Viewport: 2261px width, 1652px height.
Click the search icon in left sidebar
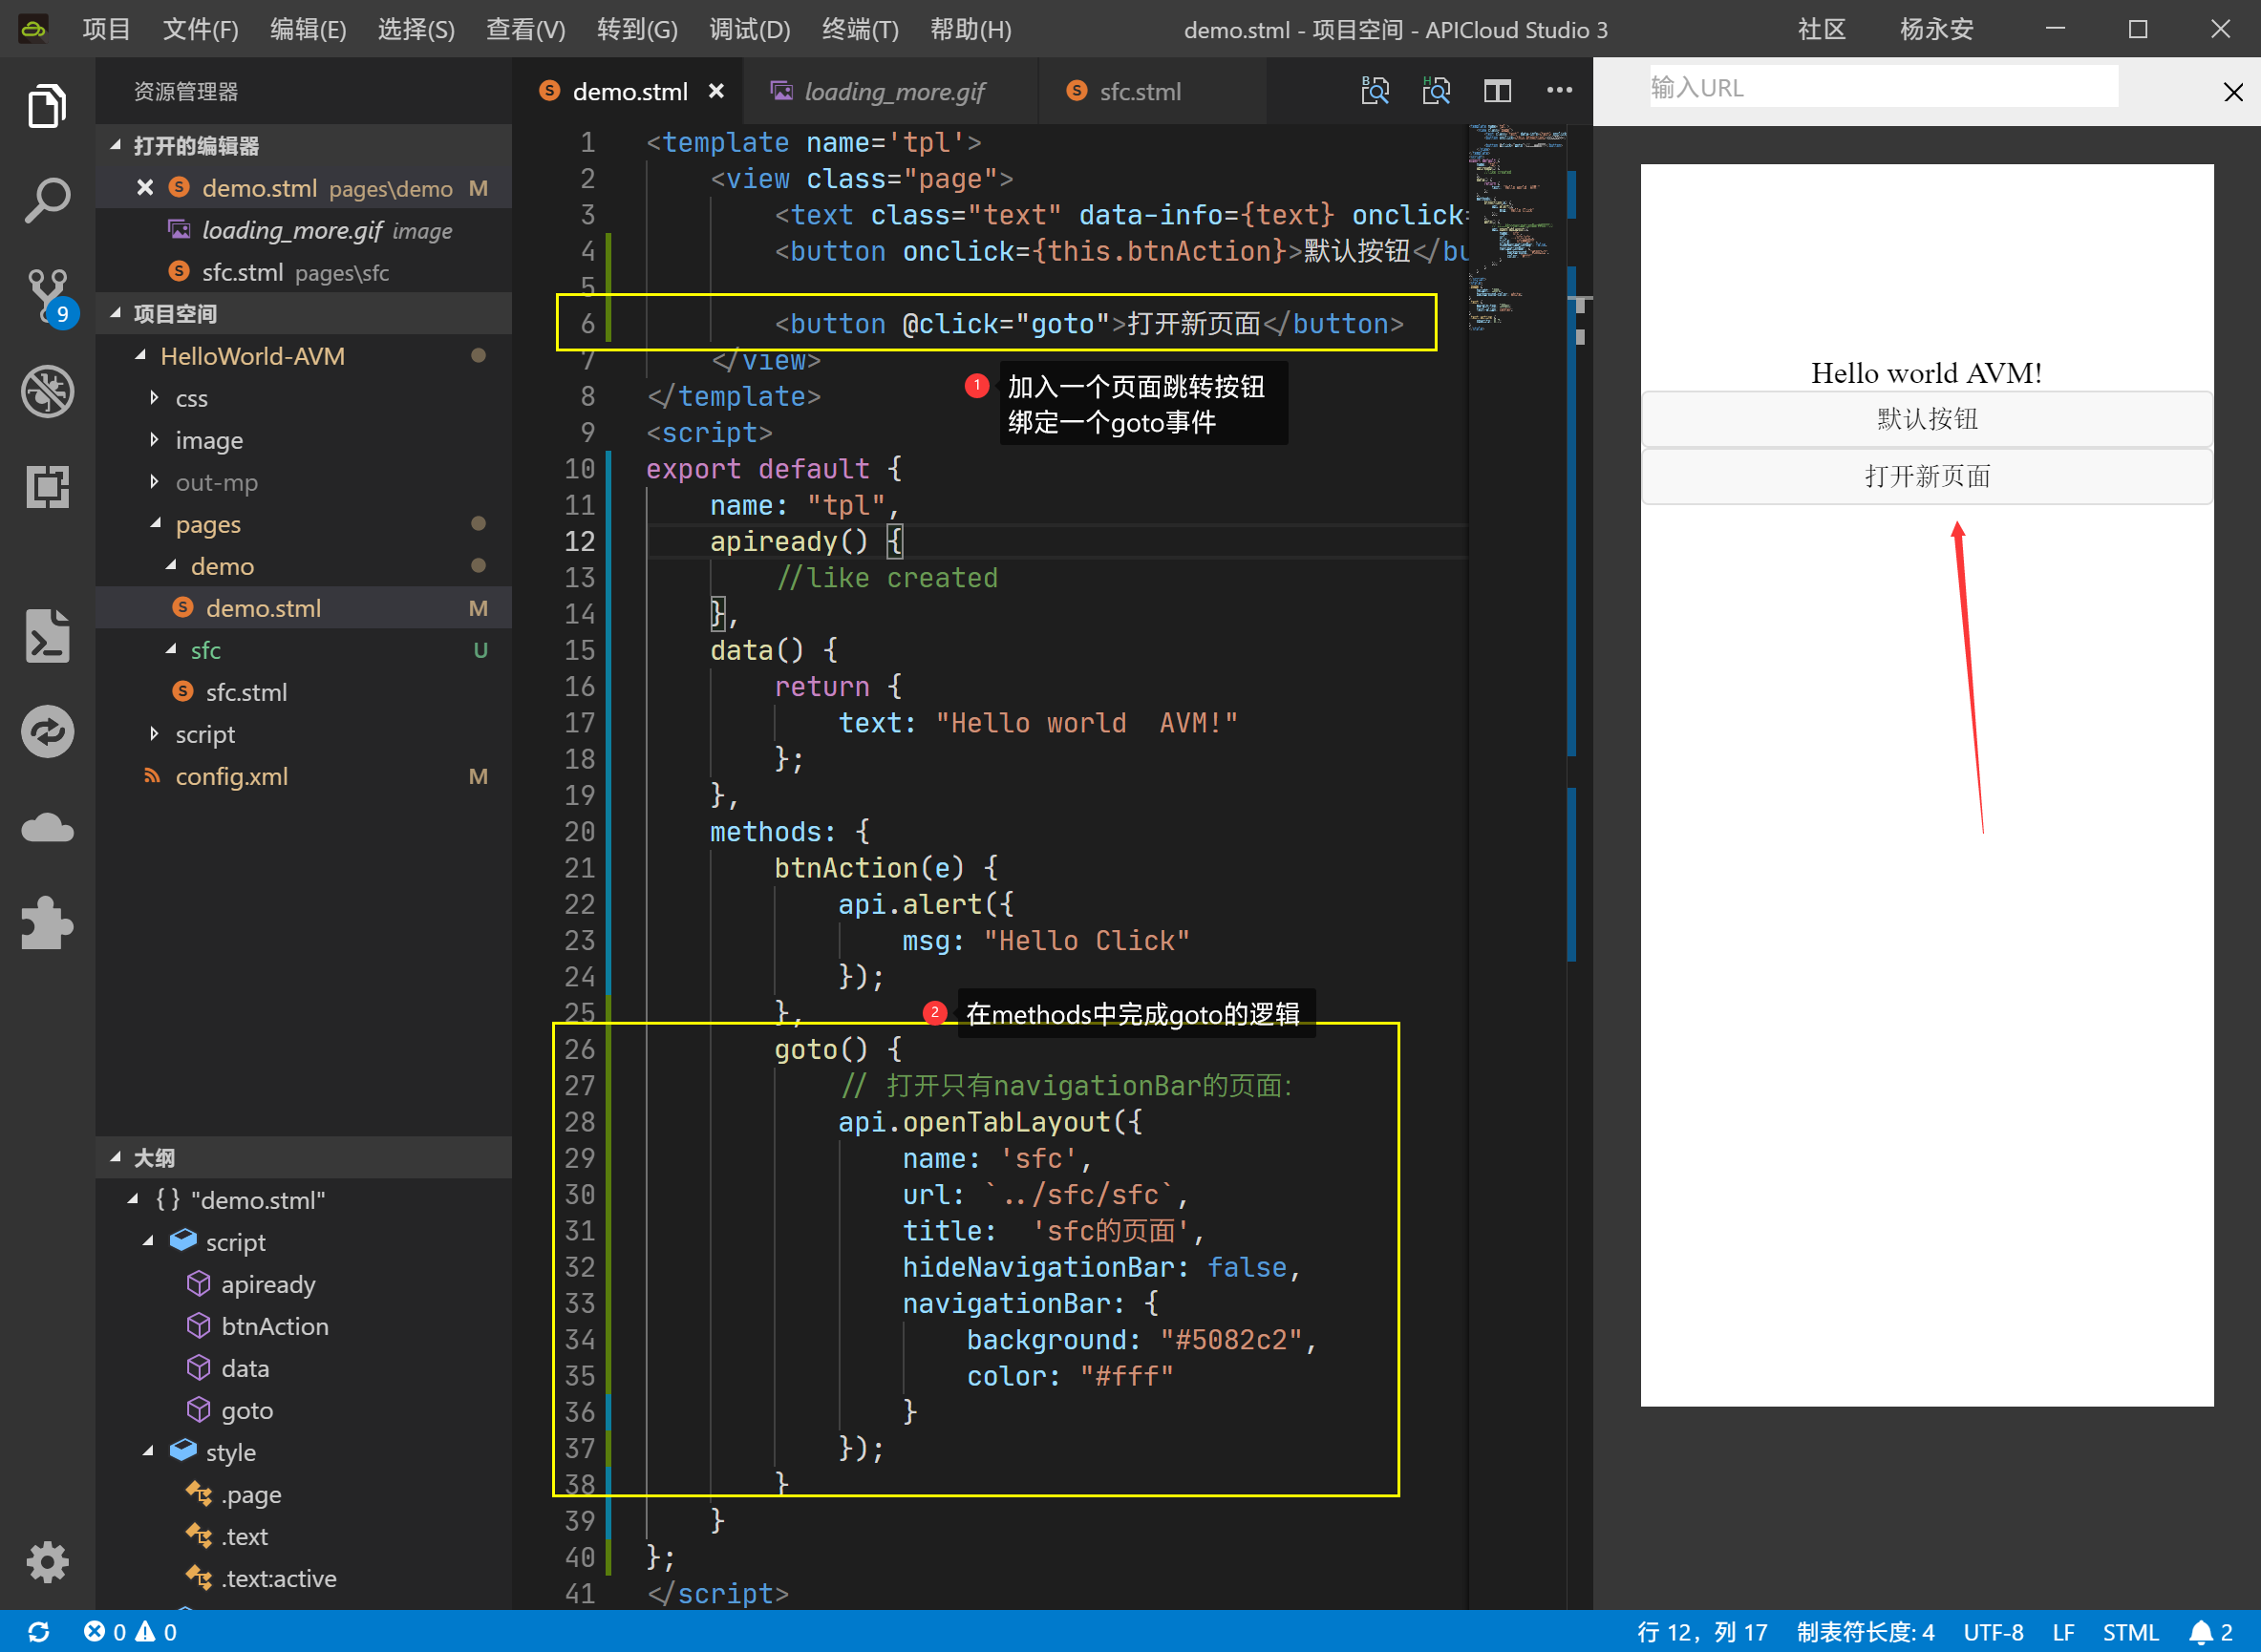click(x=48, y=199)
